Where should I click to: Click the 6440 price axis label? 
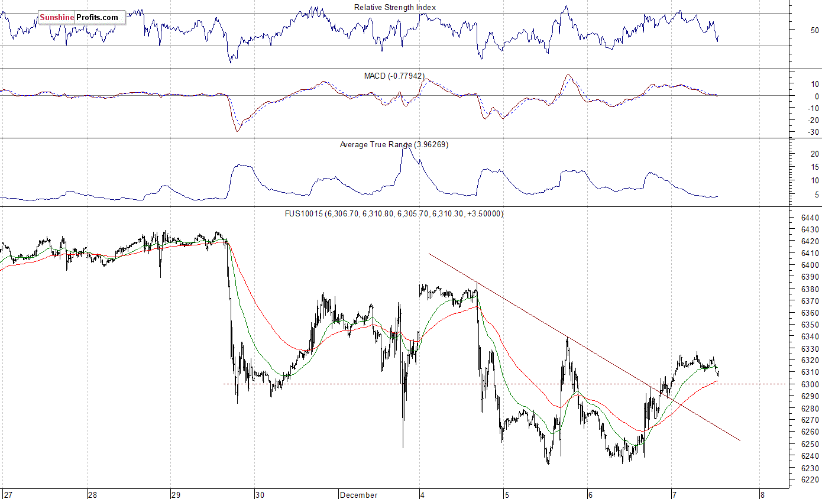tap(810, 218)
